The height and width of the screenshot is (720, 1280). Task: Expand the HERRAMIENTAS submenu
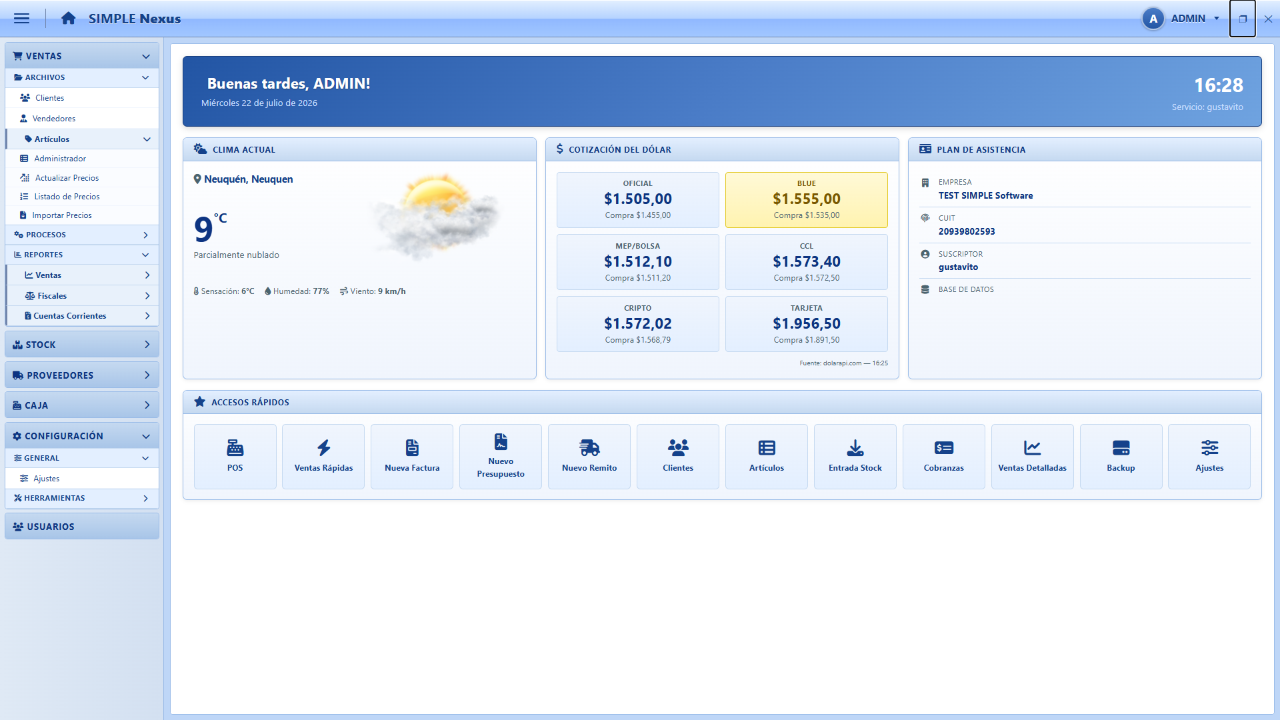pos(82,498)
